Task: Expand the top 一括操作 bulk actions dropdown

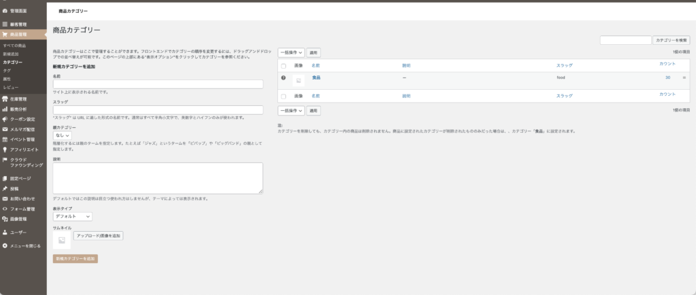Action: (291, 52)
